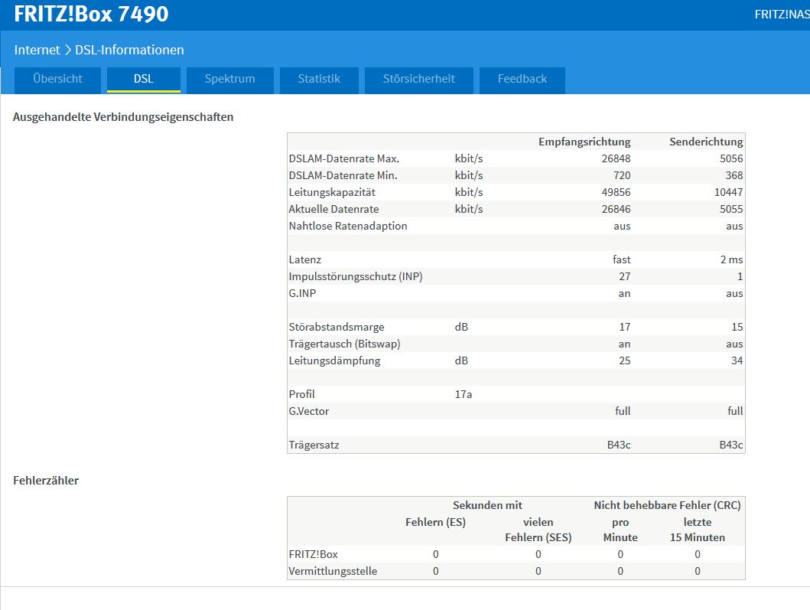Click the Nicht behebbare Fehler (CRC) header

[667, 506]
